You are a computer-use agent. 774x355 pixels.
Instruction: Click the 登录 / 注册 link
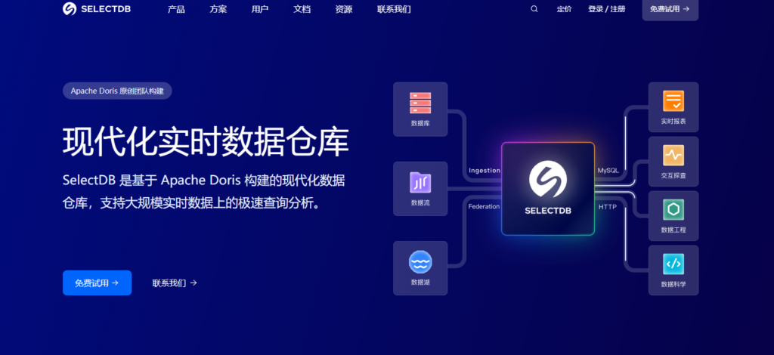(606, 9)
